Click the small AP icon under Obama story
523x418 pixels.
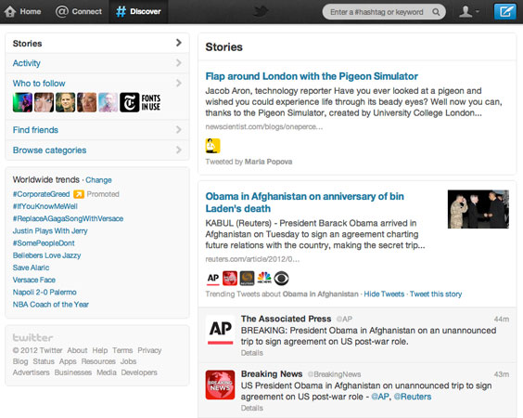pos(212,279)
